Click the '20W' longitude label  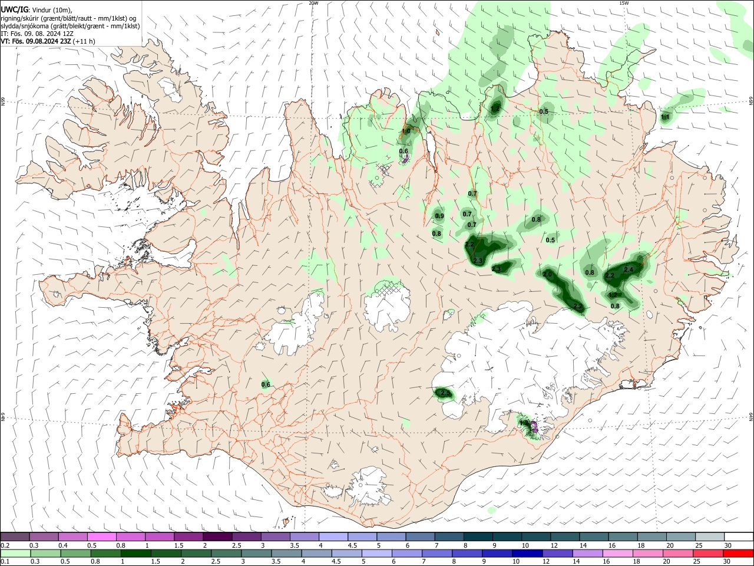pyautogui.click(x=314, y=3)
